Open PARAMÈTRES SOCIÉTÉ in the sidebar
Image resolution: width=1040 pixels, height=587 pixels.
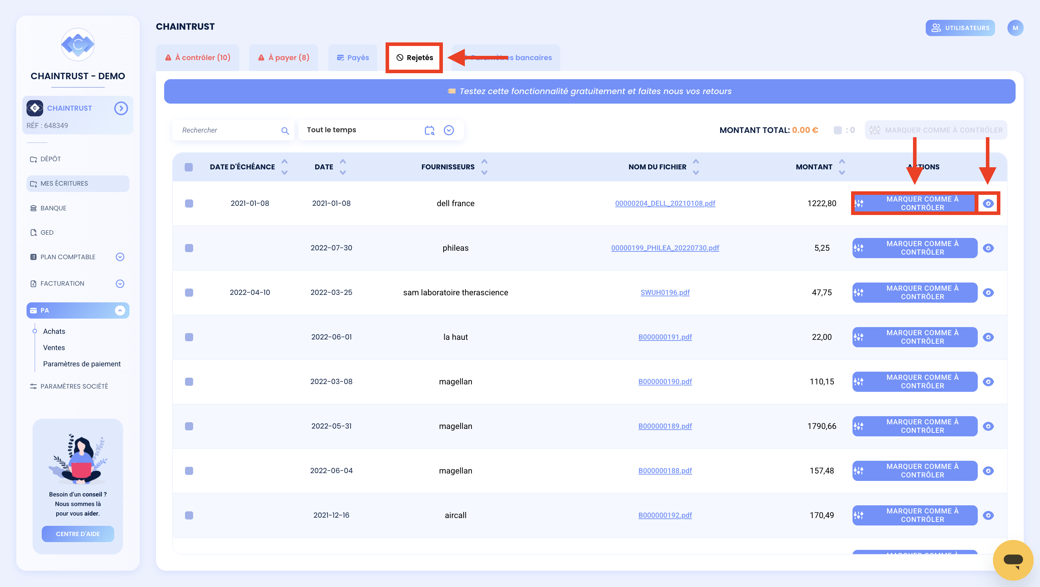tap(78, 387)
